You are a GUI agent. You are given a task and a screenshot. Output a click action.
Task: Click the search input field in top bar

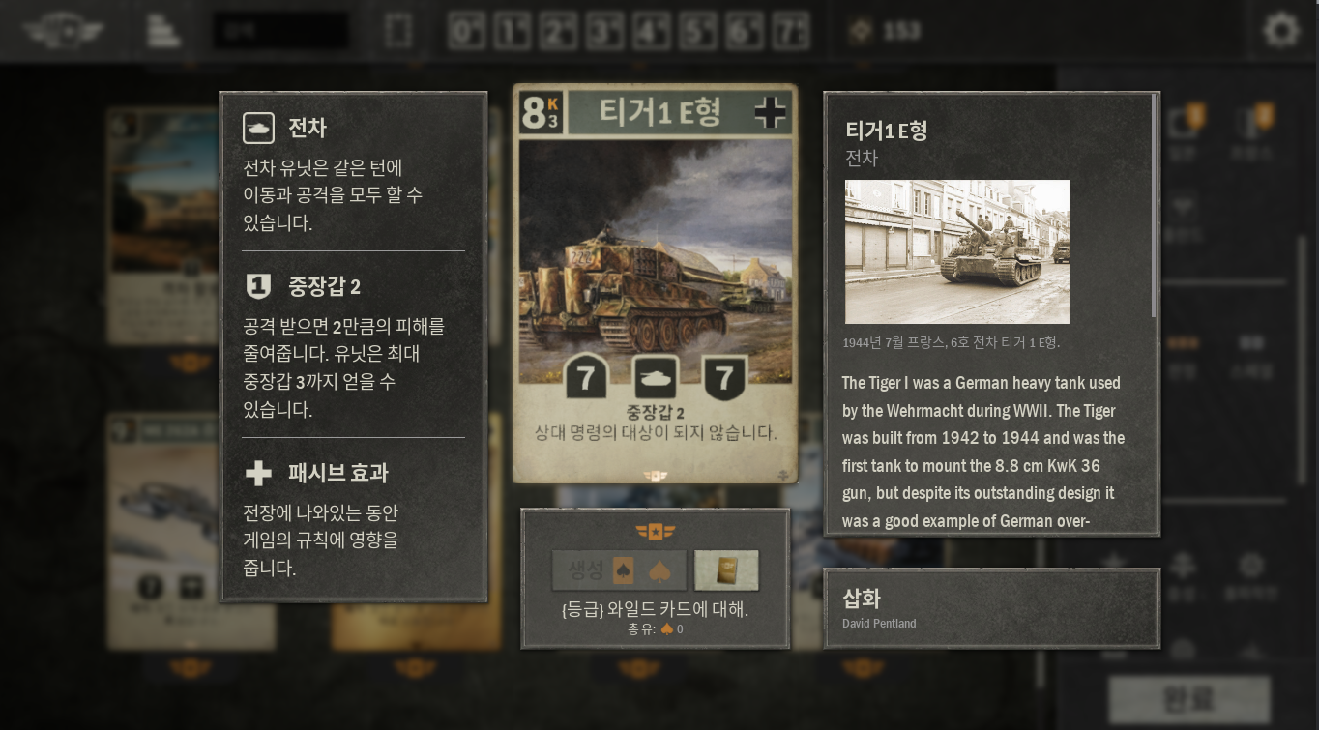(x=280, y=31)
